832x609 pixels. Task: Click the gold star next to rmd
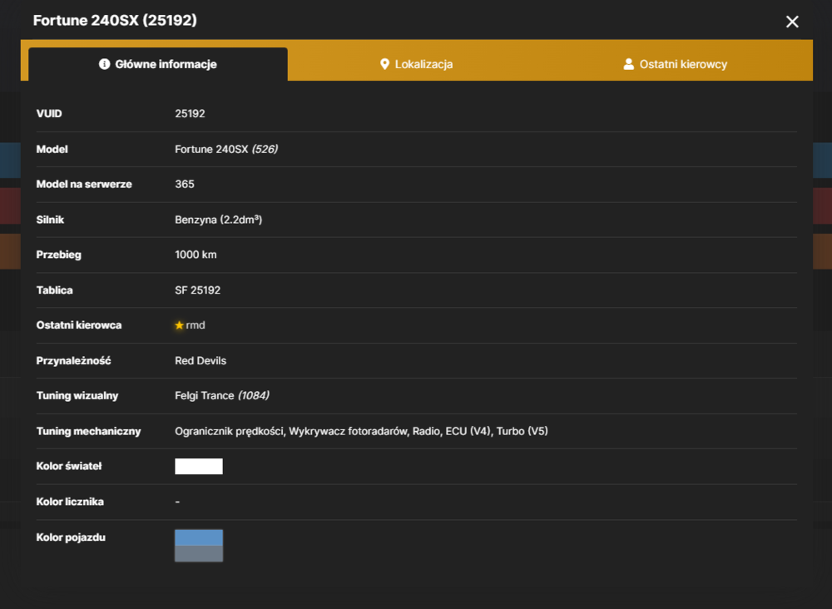pyautogui.click(x=180, y=325)
